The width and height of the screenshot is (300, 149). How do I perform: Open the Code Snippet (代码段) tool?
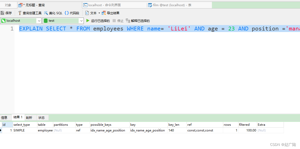(x=72, y=13)
